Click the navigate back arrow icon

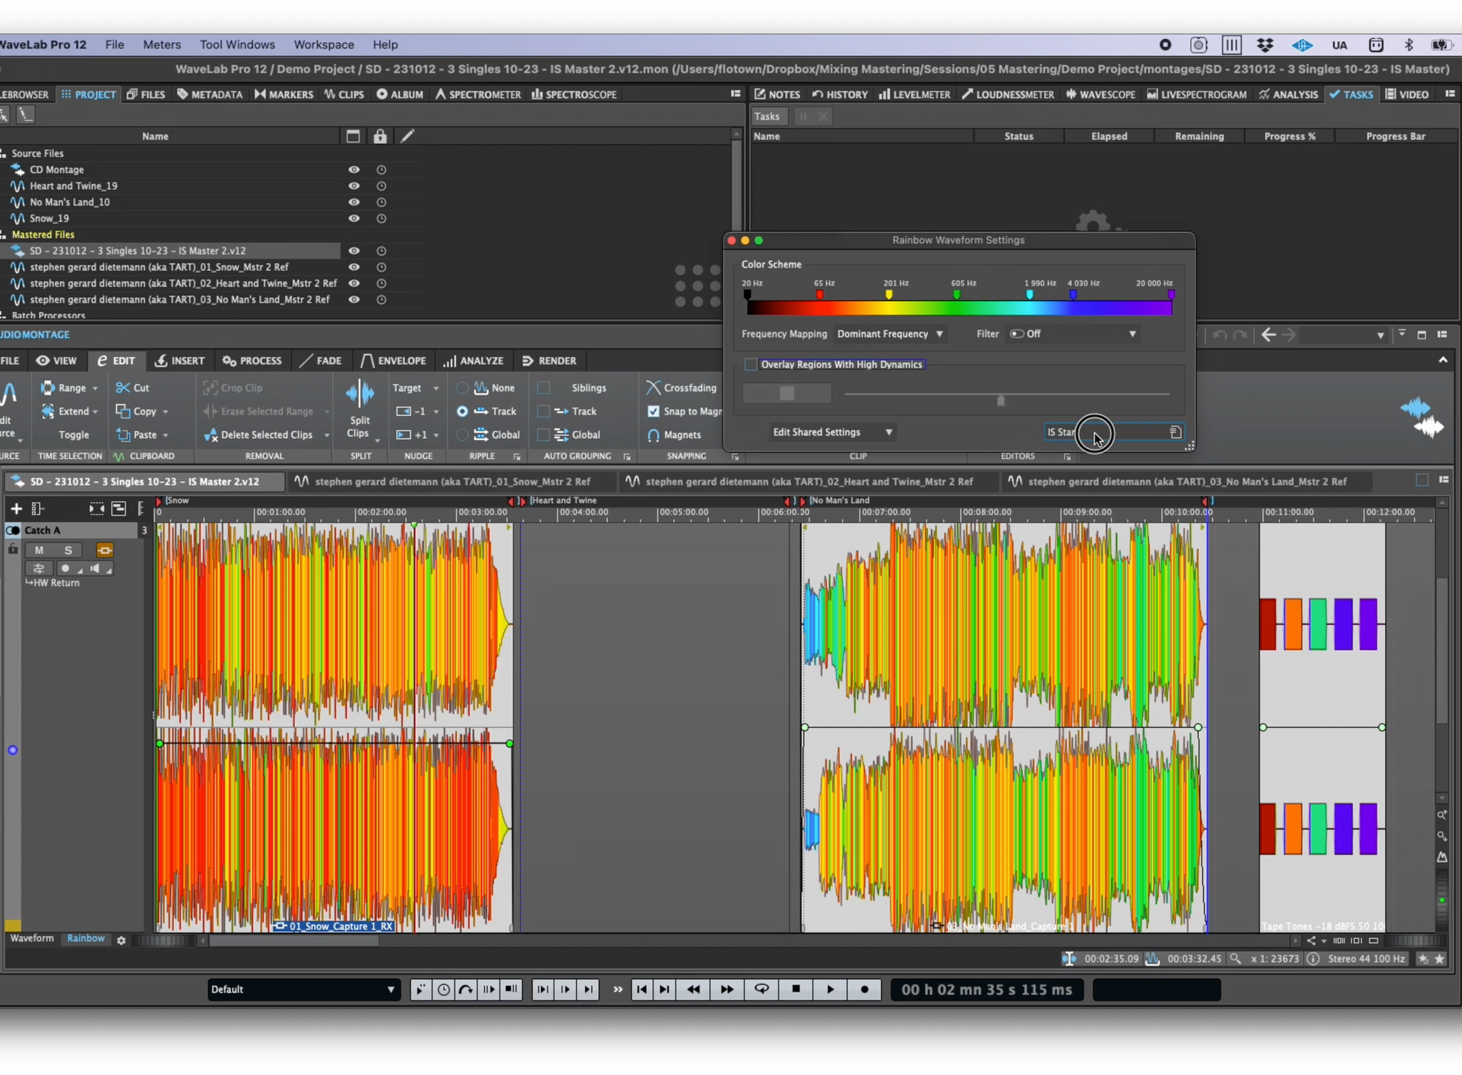pyautogui.click(x=1269, y=335)
